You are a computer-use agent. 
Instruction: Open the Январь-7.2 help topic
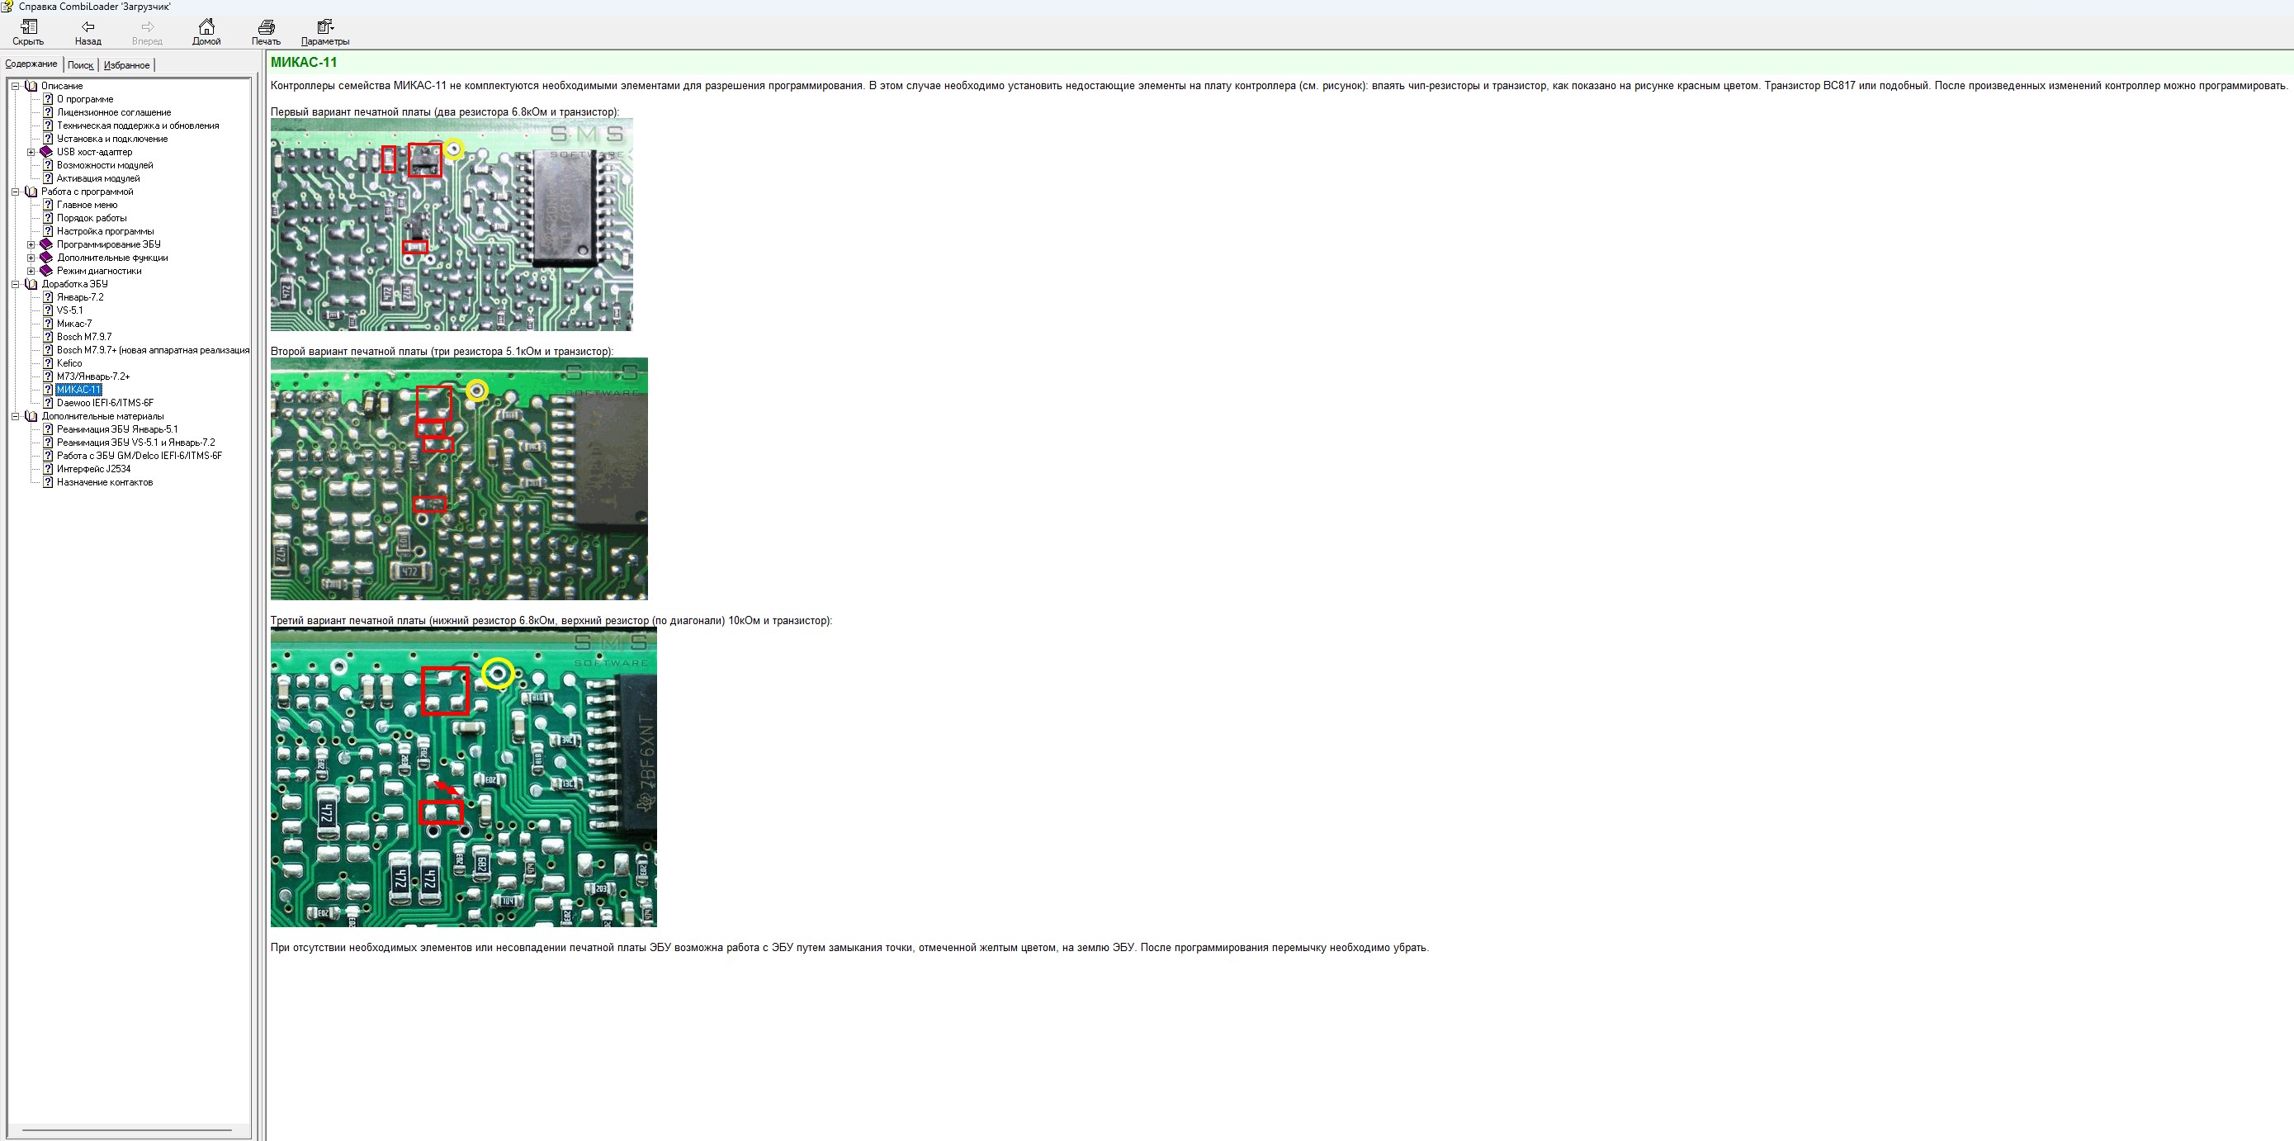click(80, 297)
